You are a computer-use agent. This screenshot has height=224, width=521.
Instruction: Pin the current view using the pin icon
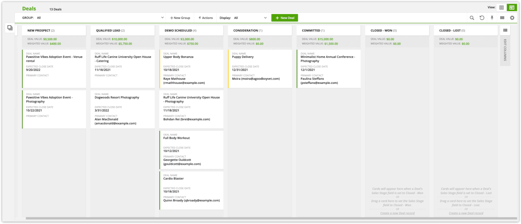point(492,18)
